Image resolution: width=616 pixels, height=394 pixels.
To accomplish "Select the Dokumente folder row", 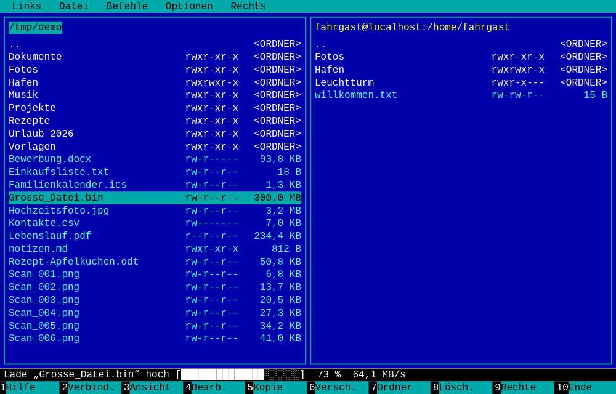I will click(x=155, y=57).
